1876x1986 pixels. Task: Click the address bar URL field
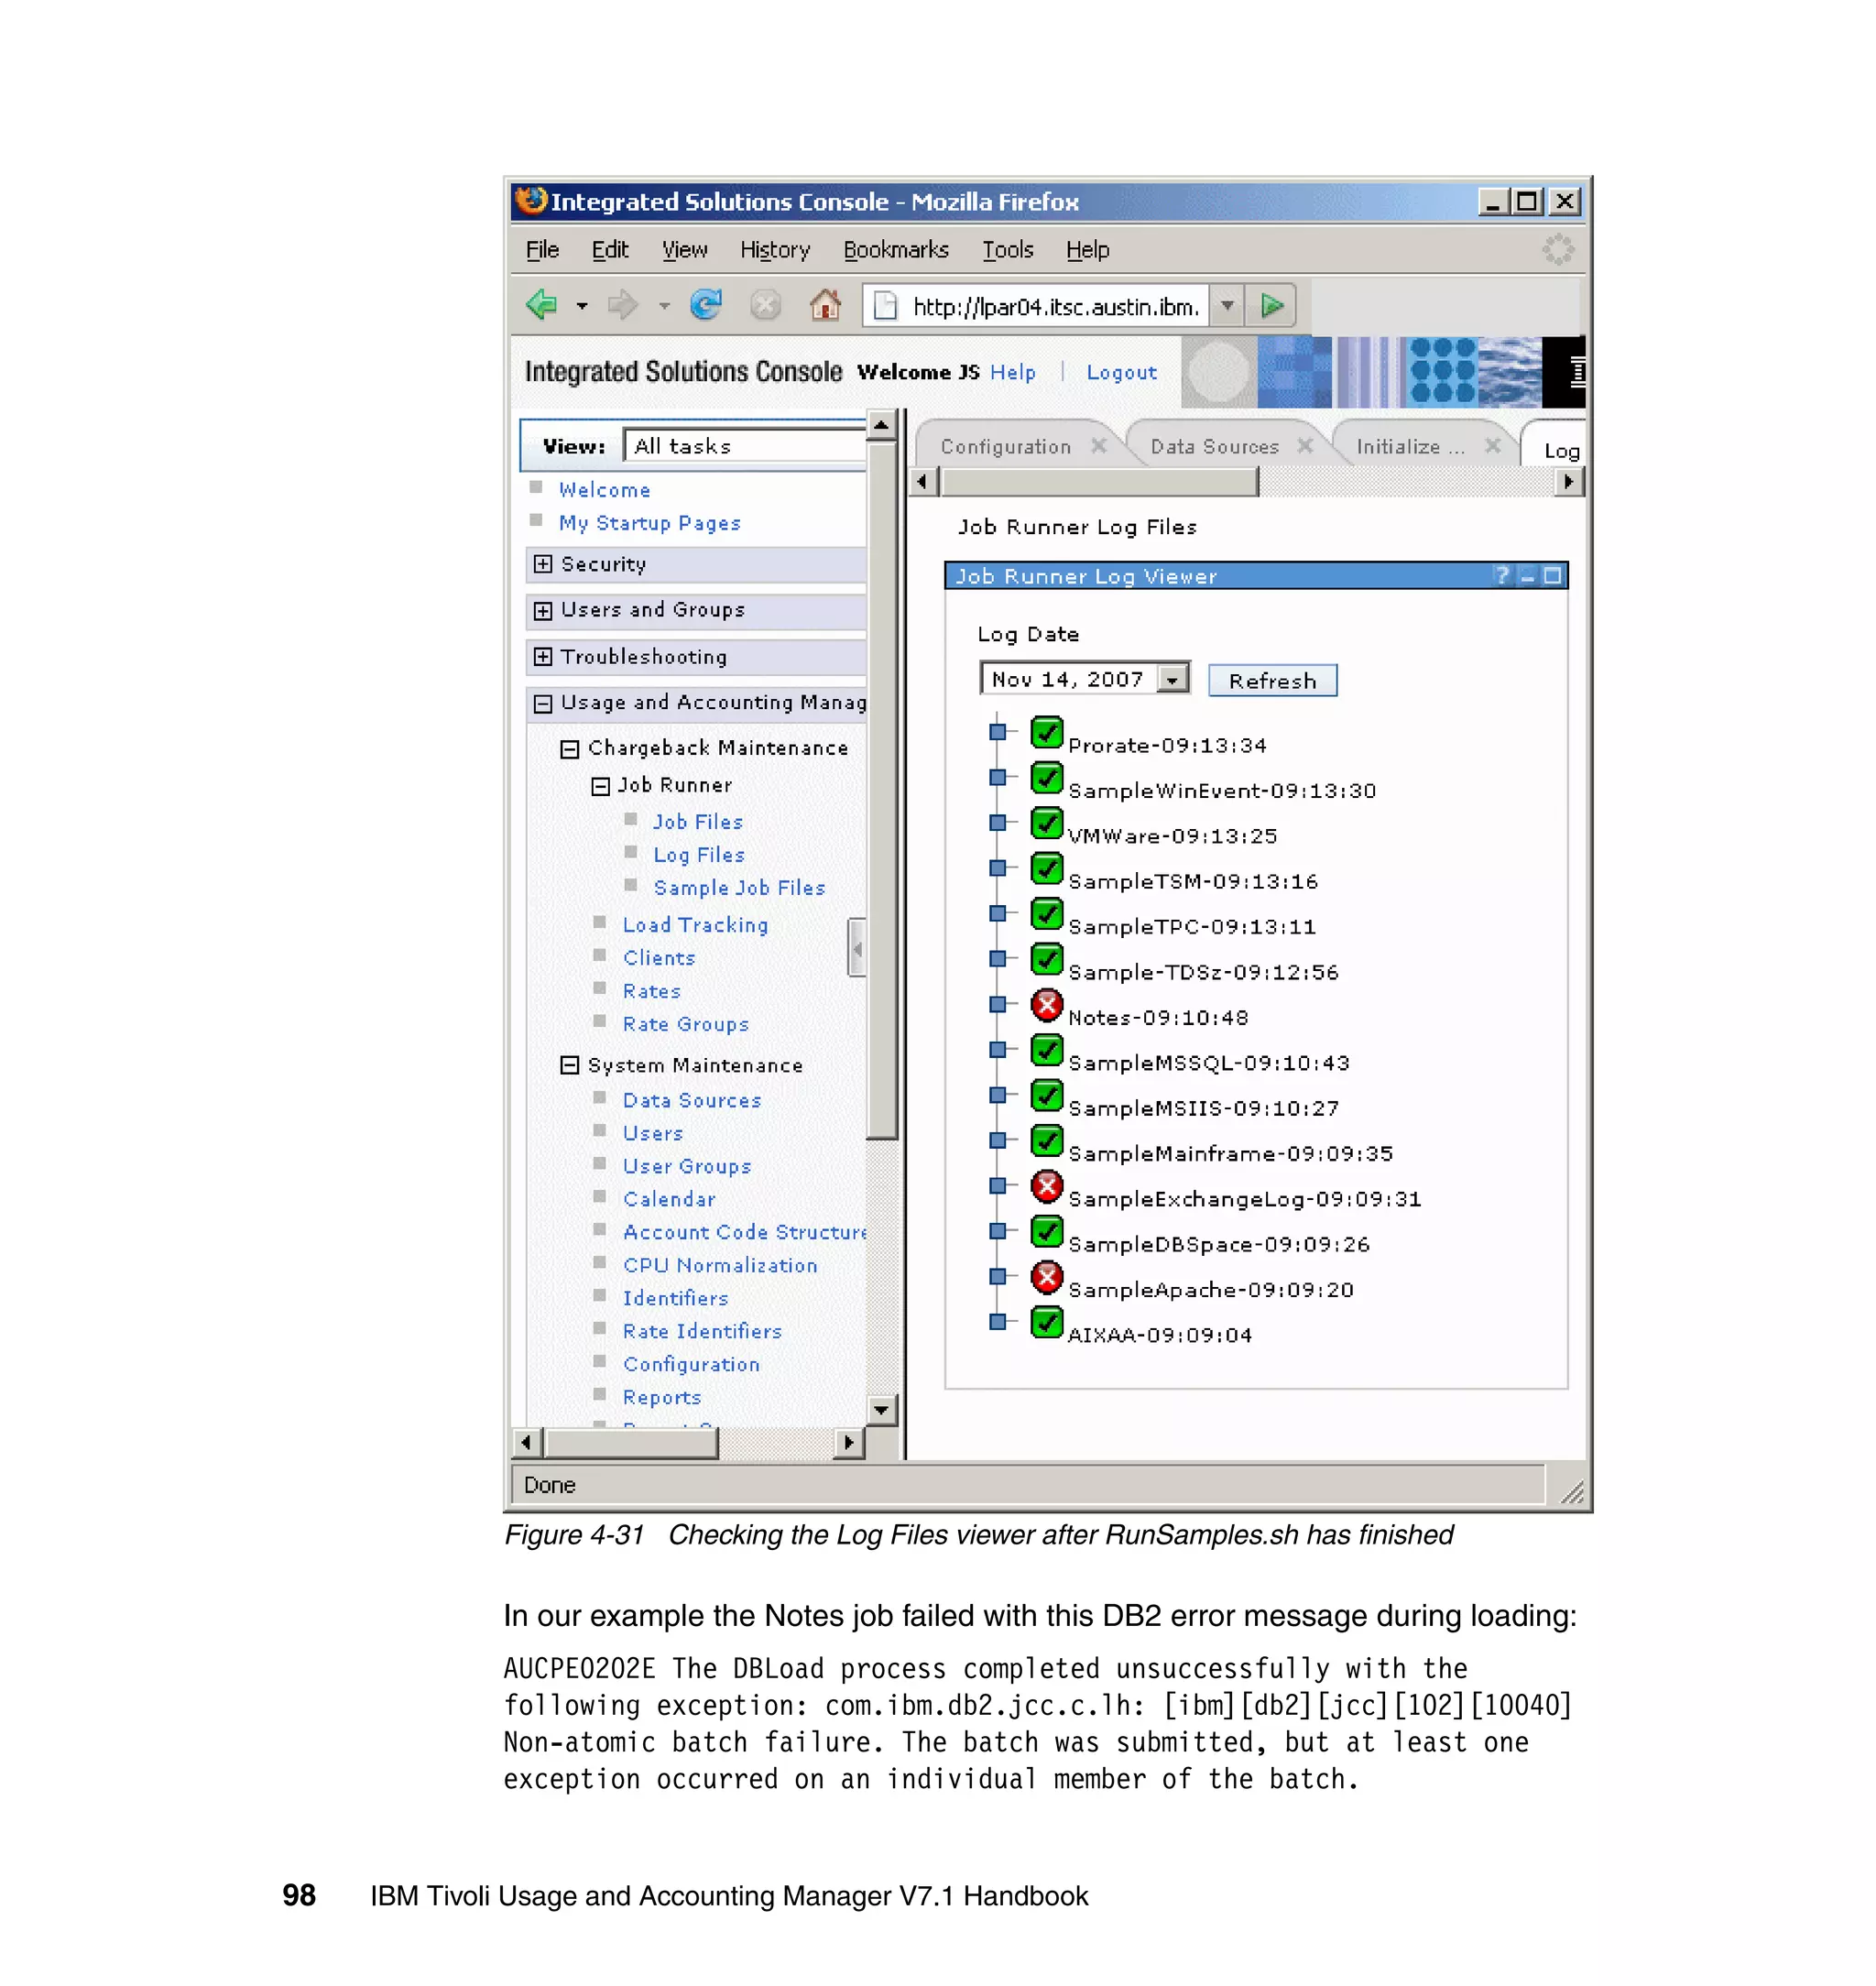coord(1037,306)
